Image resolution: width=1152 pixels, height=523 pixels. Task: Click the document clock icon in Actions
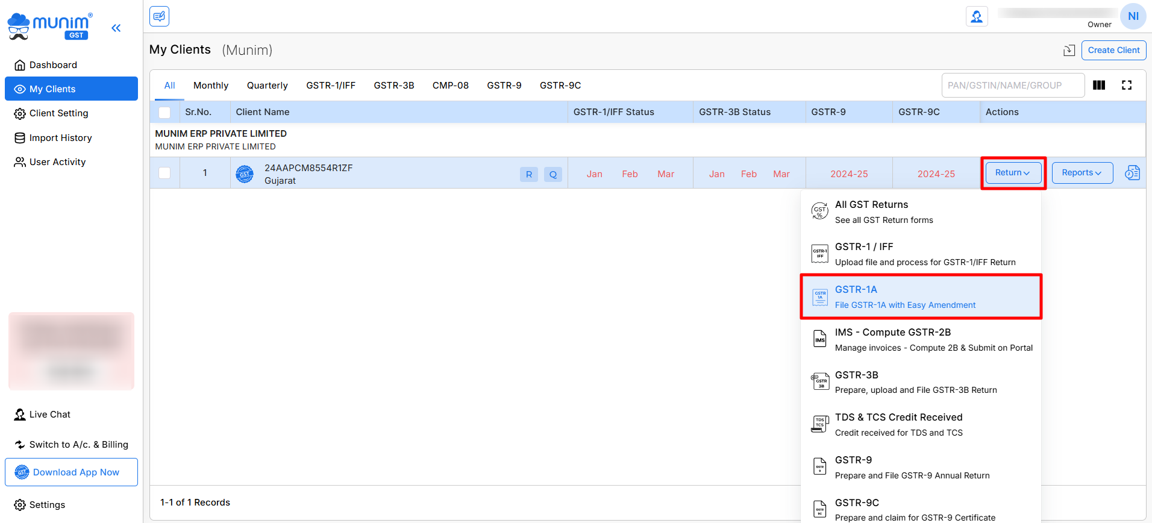tap(1132, 173)
